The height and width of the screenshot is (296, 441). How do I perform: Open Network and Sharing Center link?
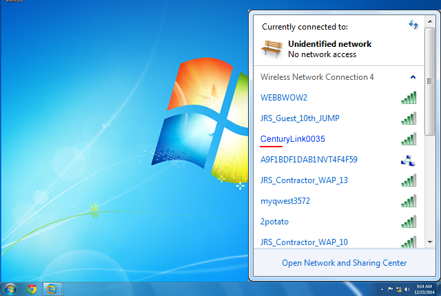[345, 263]
